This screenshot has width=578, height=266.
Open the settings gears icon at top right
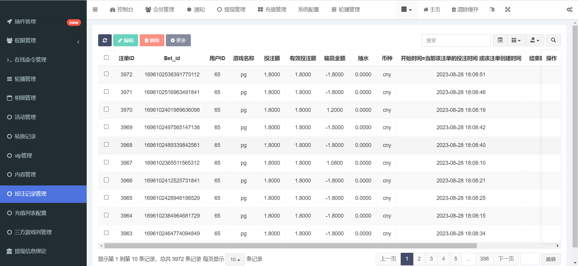(569, 10)
